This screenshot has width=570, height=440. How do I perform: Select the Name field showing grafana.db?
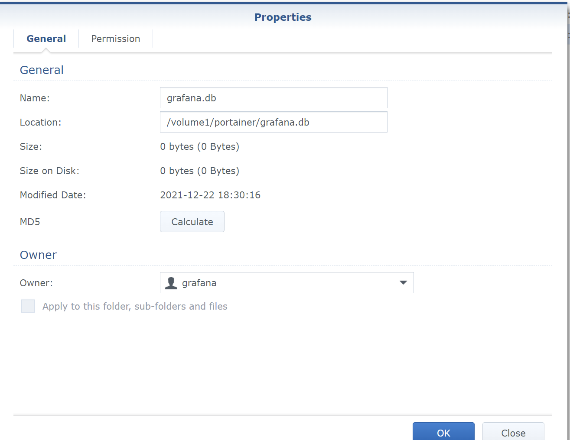pyautogui.click(x=273, y=98)
